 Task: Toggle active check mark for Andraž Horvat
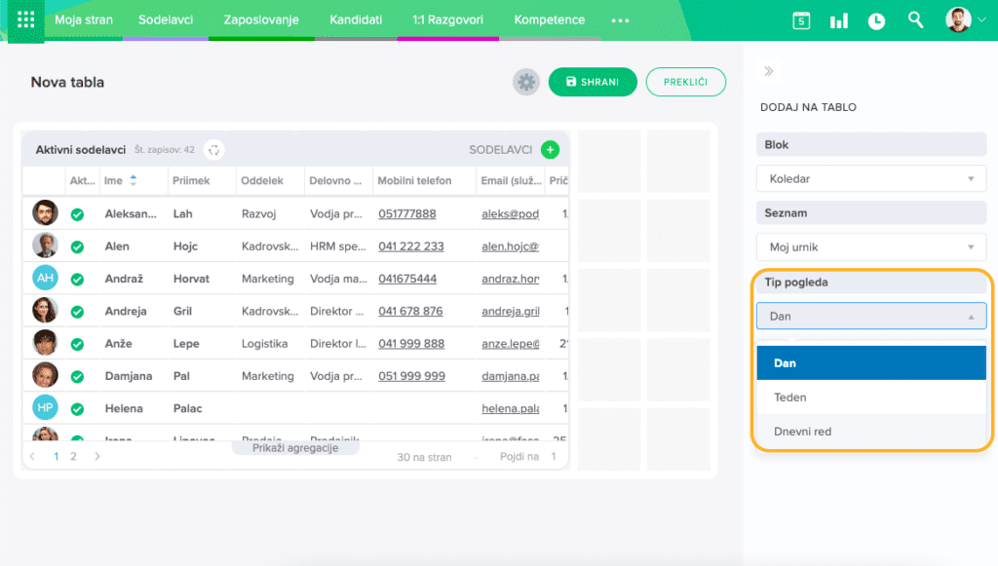pos(77,280)
